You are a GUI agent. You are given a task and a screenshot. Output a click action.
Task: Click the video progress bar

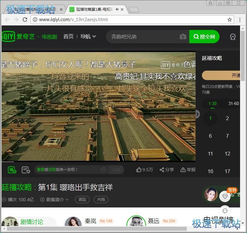click(x=98, y=162)
